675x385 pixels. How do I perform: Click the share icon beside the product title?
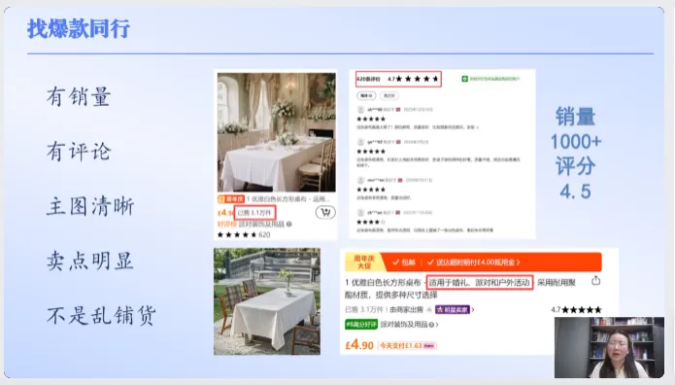coord(595,280)
